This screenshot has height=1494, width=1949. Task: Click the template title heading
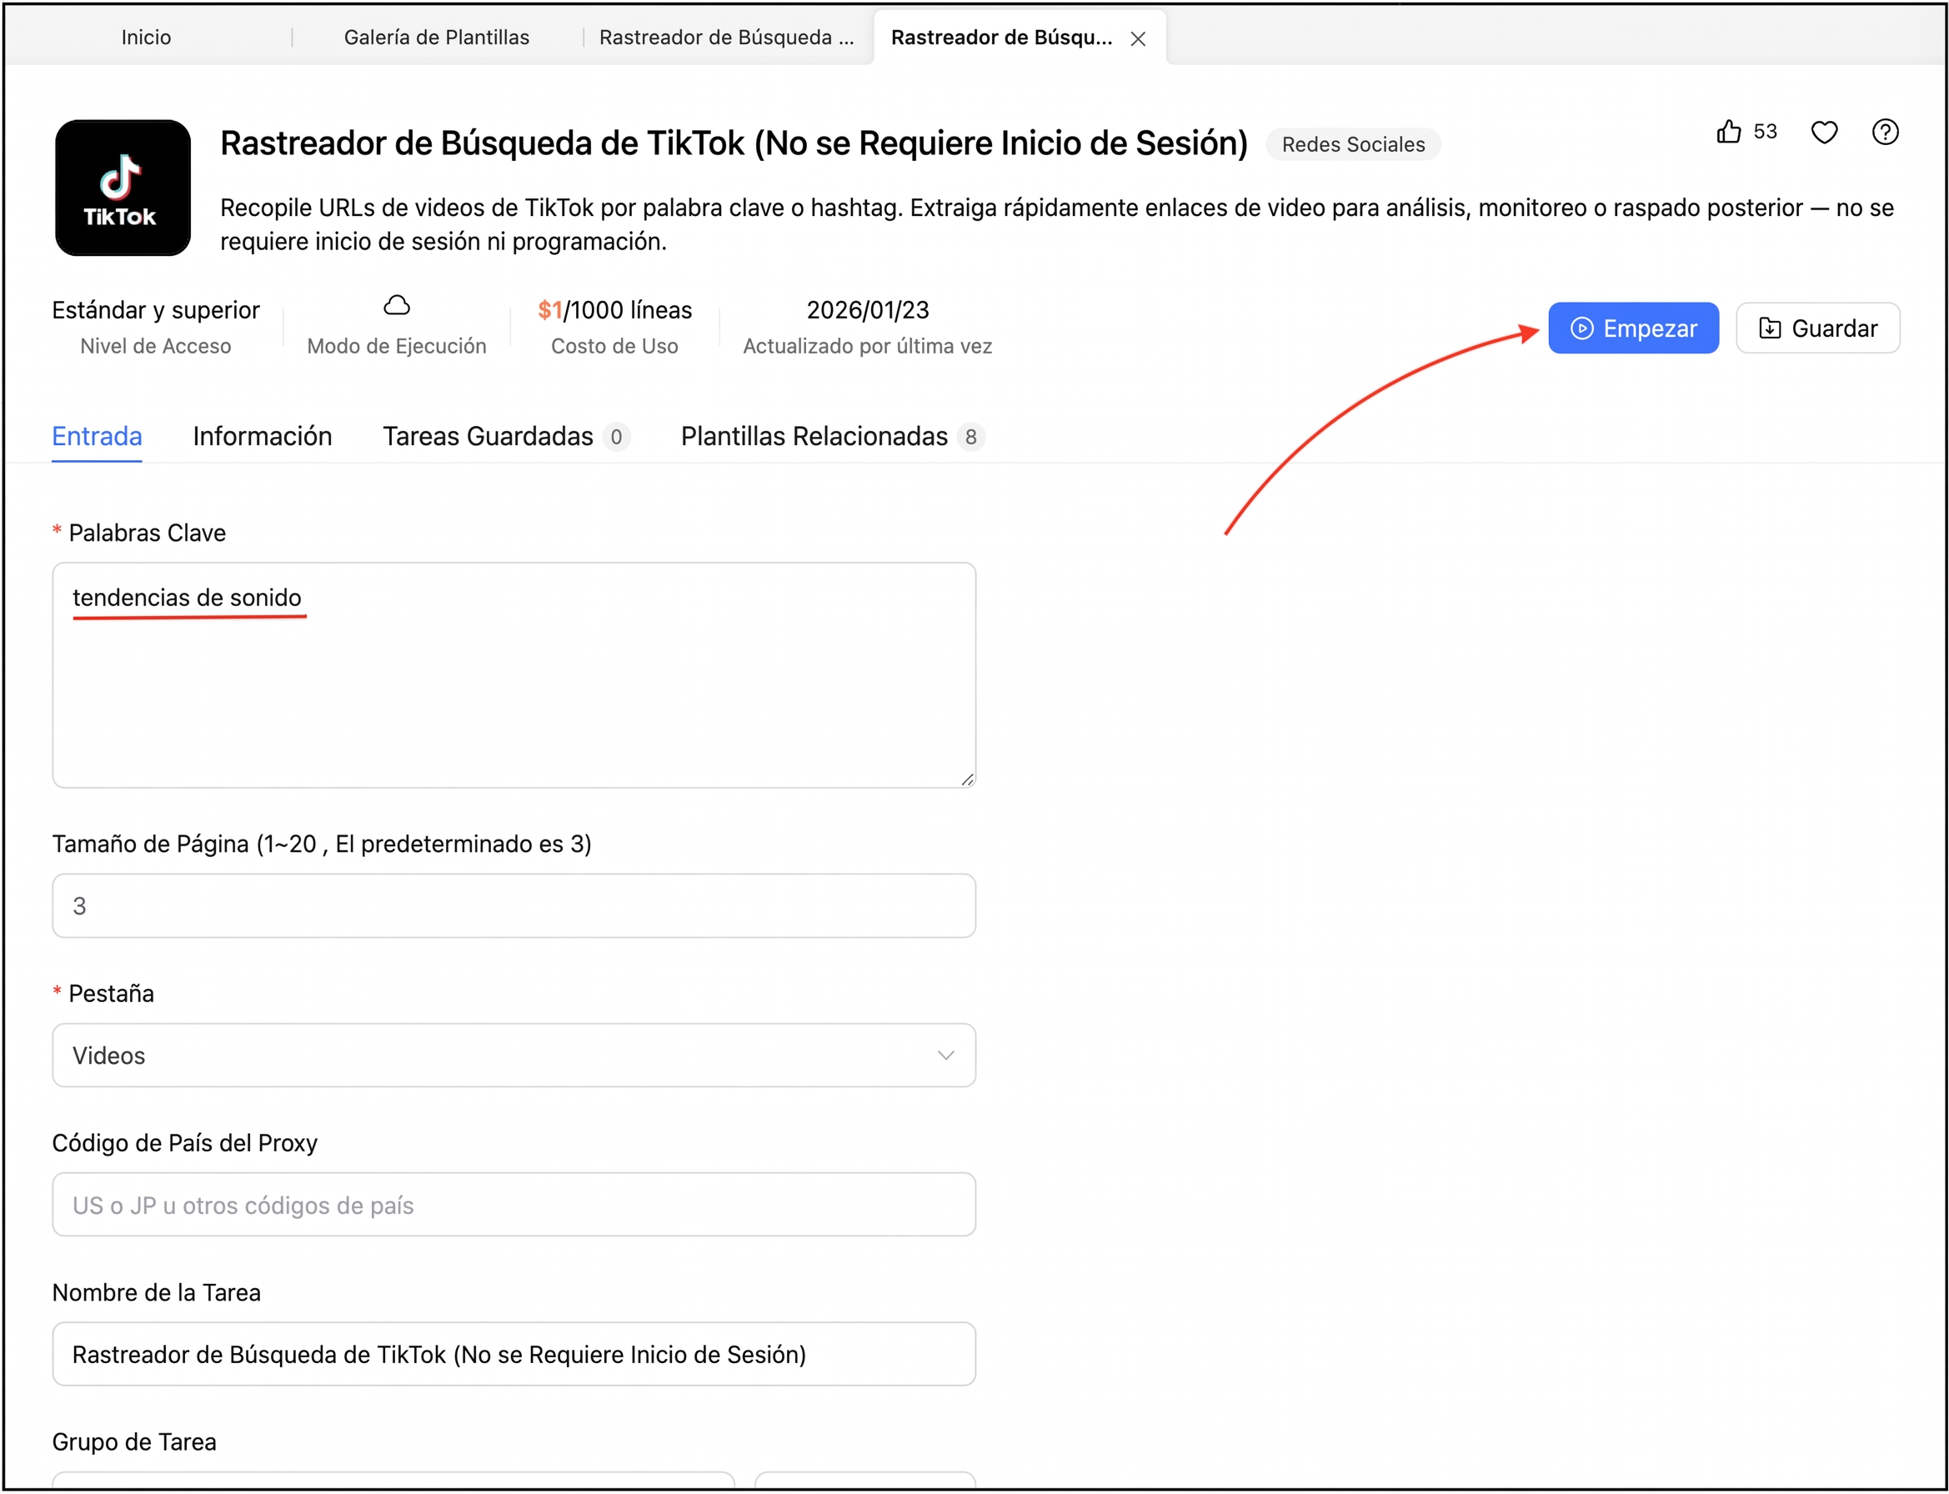(734, 143)
